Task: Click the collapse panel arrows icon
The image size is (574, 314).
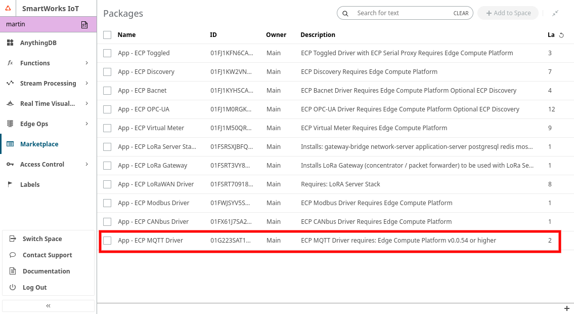Action: [555, 13]
